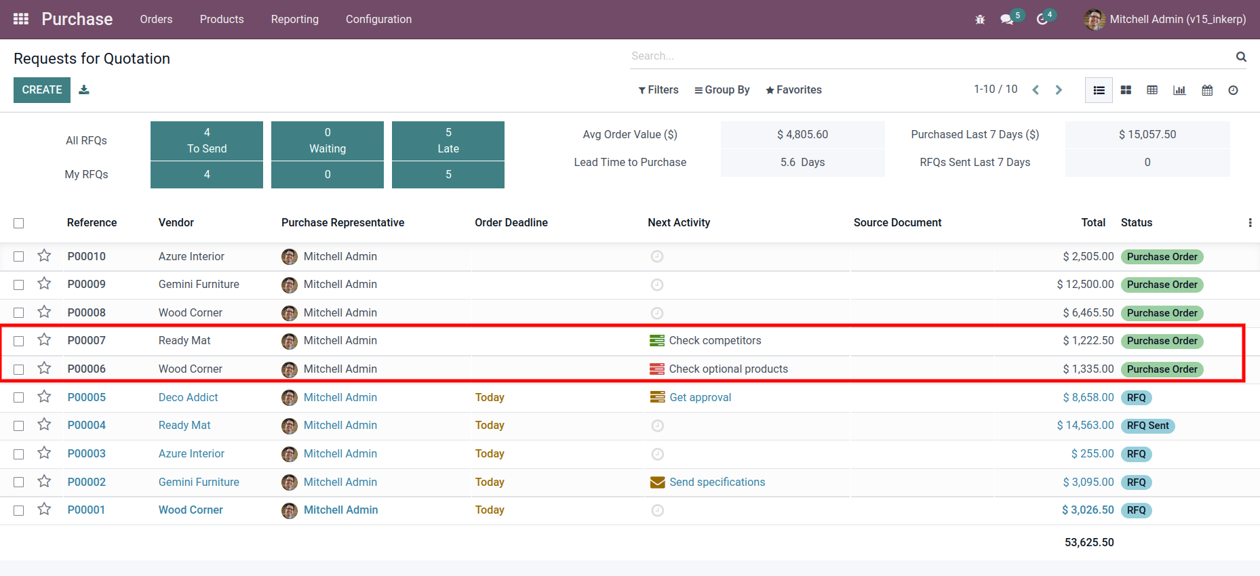
Task: Click the debug bug icon
Action: point(980,20)
